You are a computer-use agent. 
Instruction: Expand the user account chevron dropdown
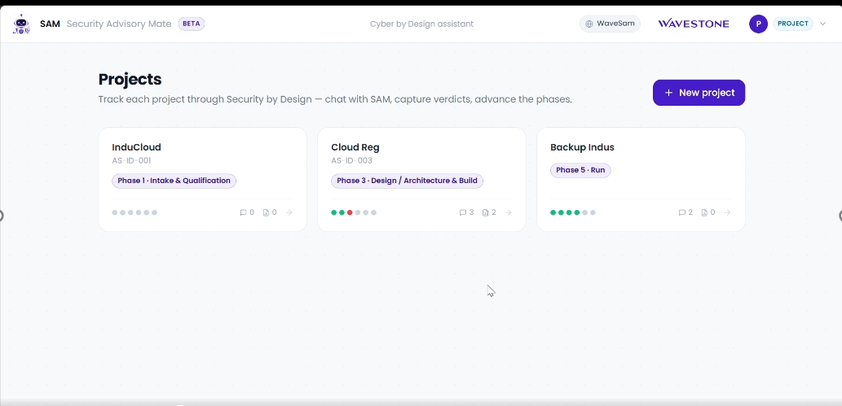tap(822, 24)
